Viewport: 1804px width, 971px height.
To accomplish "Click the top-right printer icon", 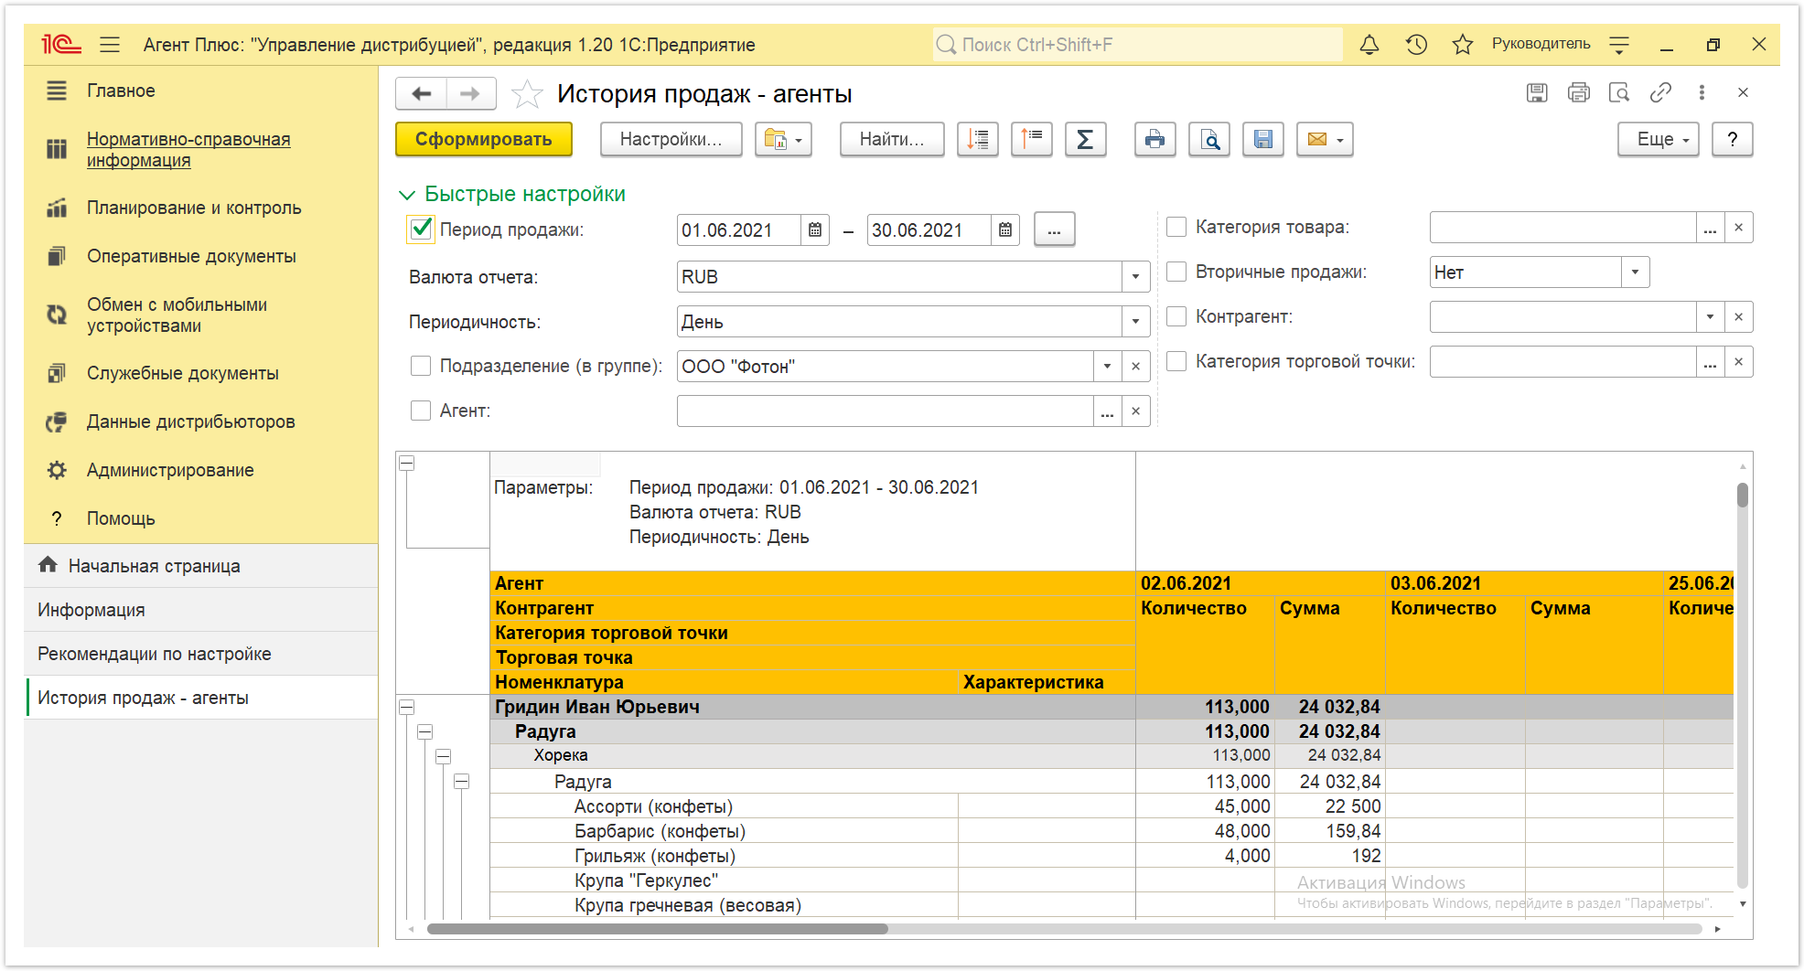I will 1578,92.
